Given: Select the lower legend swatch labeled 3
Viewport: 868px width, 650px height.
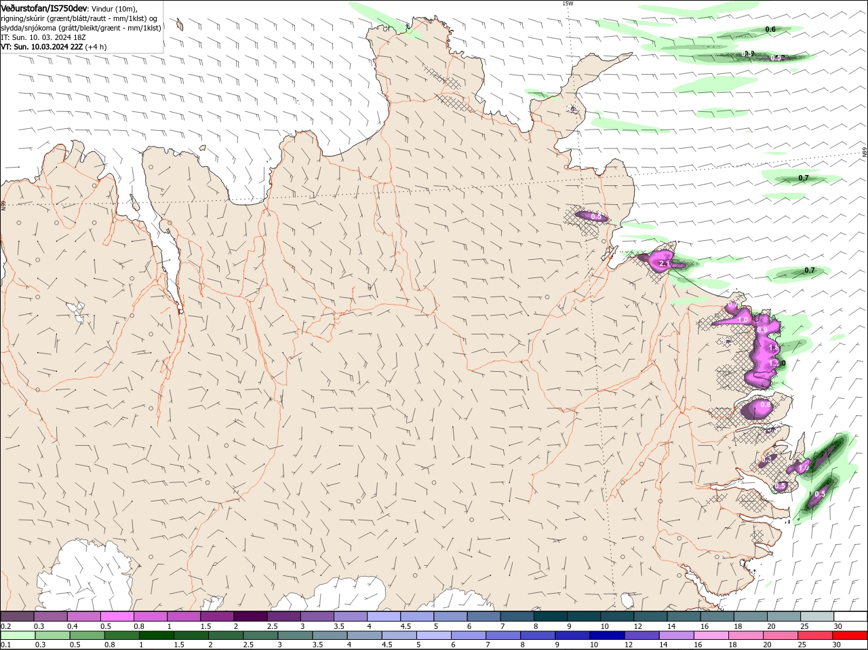Looking at the screenshot, I should tap(296, 635).
